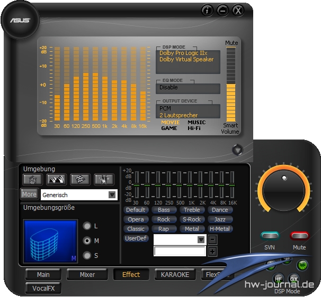Click the minus button to delete EQ preset

(x=212, y=239)
